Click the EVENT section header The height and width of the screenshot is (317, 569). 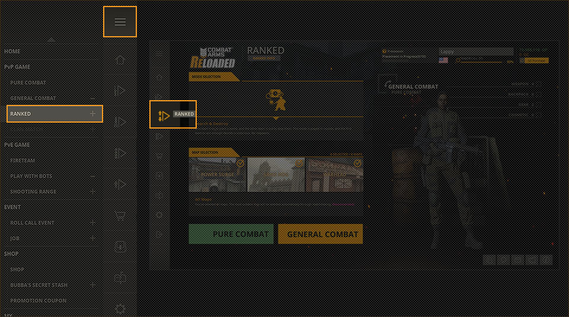(x=12, y=207)
